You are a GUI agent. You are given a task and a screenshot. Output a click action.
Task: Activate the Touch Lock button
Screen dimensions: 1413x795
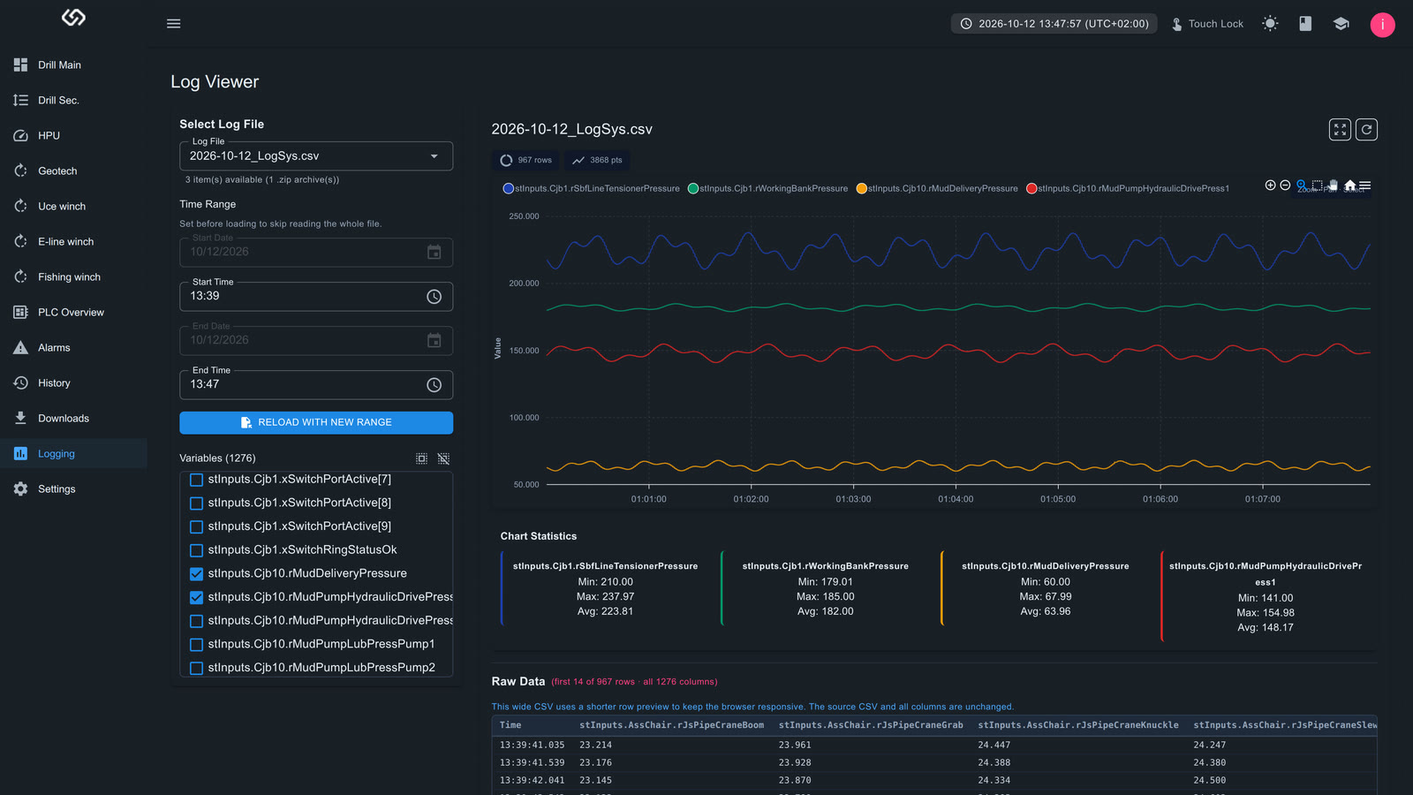pyautogui.click(x=1207, y=24)
